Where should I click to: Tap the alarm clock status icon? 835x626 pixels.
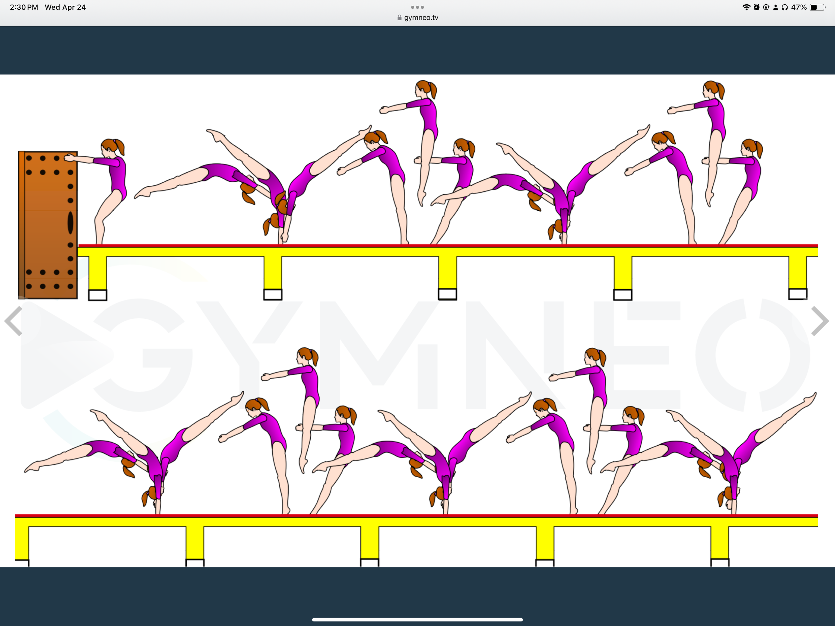point(757,7)
